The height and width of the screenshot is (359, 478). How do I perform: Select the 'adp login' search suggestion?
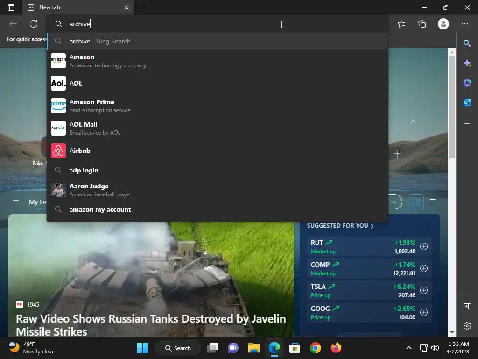click(218, 170)
